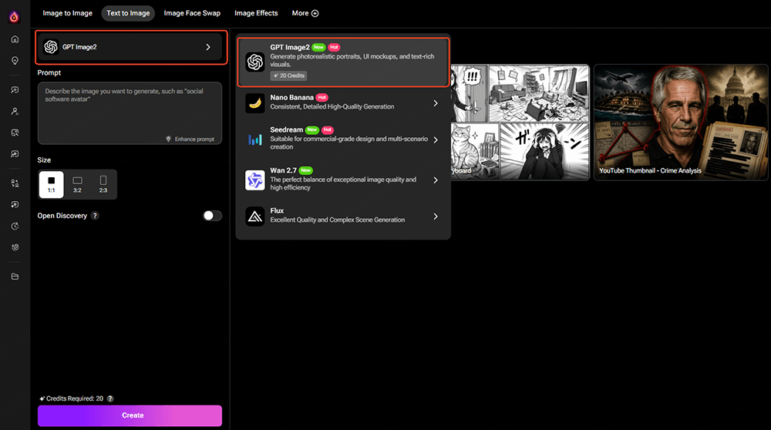This screenshot has height=430, width=771.
Task: Click the Credits Required: 20 text
Action: click(75, 398)
